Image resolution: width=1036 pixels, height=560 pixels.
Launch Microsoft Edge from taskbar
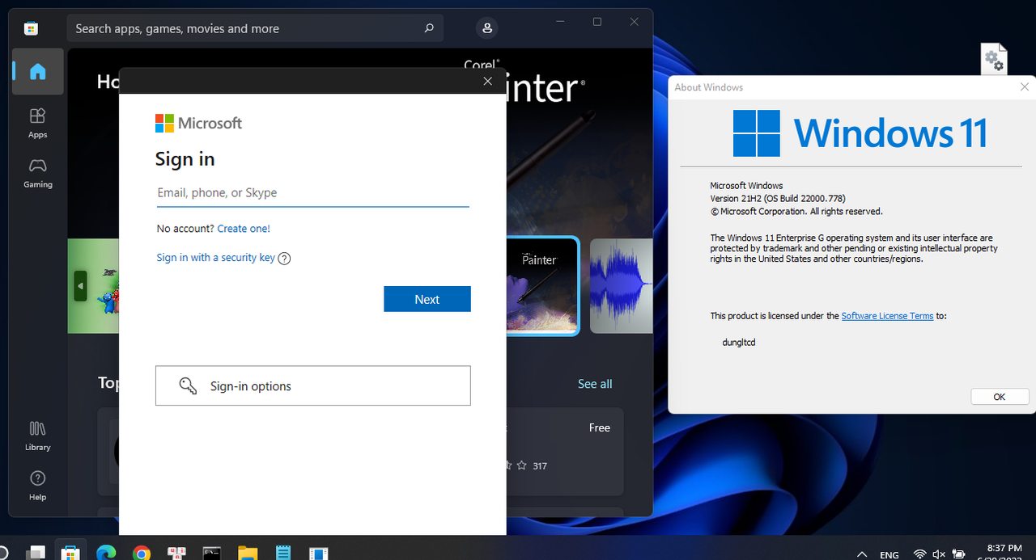[106, 554]
